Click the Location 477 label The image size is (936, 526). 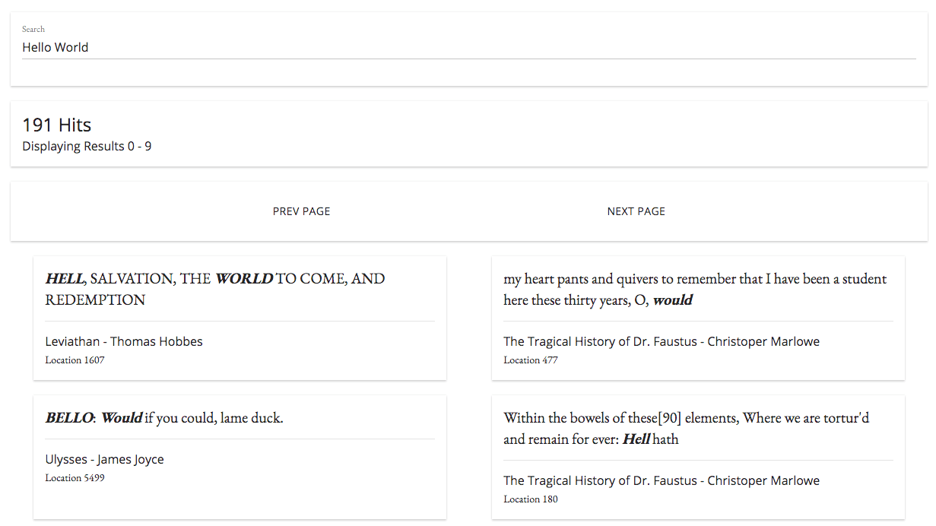click(530, 360)
